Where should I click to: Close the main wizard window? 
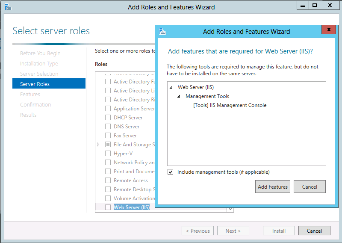(x=330, y=6)
